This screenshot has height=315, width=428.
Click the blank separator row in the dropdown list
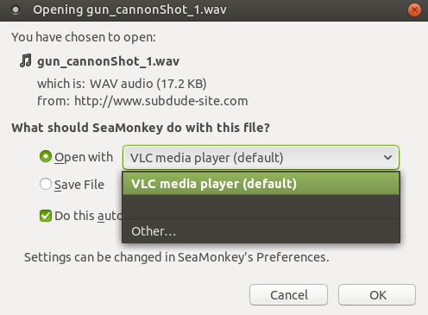tap(261, 207)
